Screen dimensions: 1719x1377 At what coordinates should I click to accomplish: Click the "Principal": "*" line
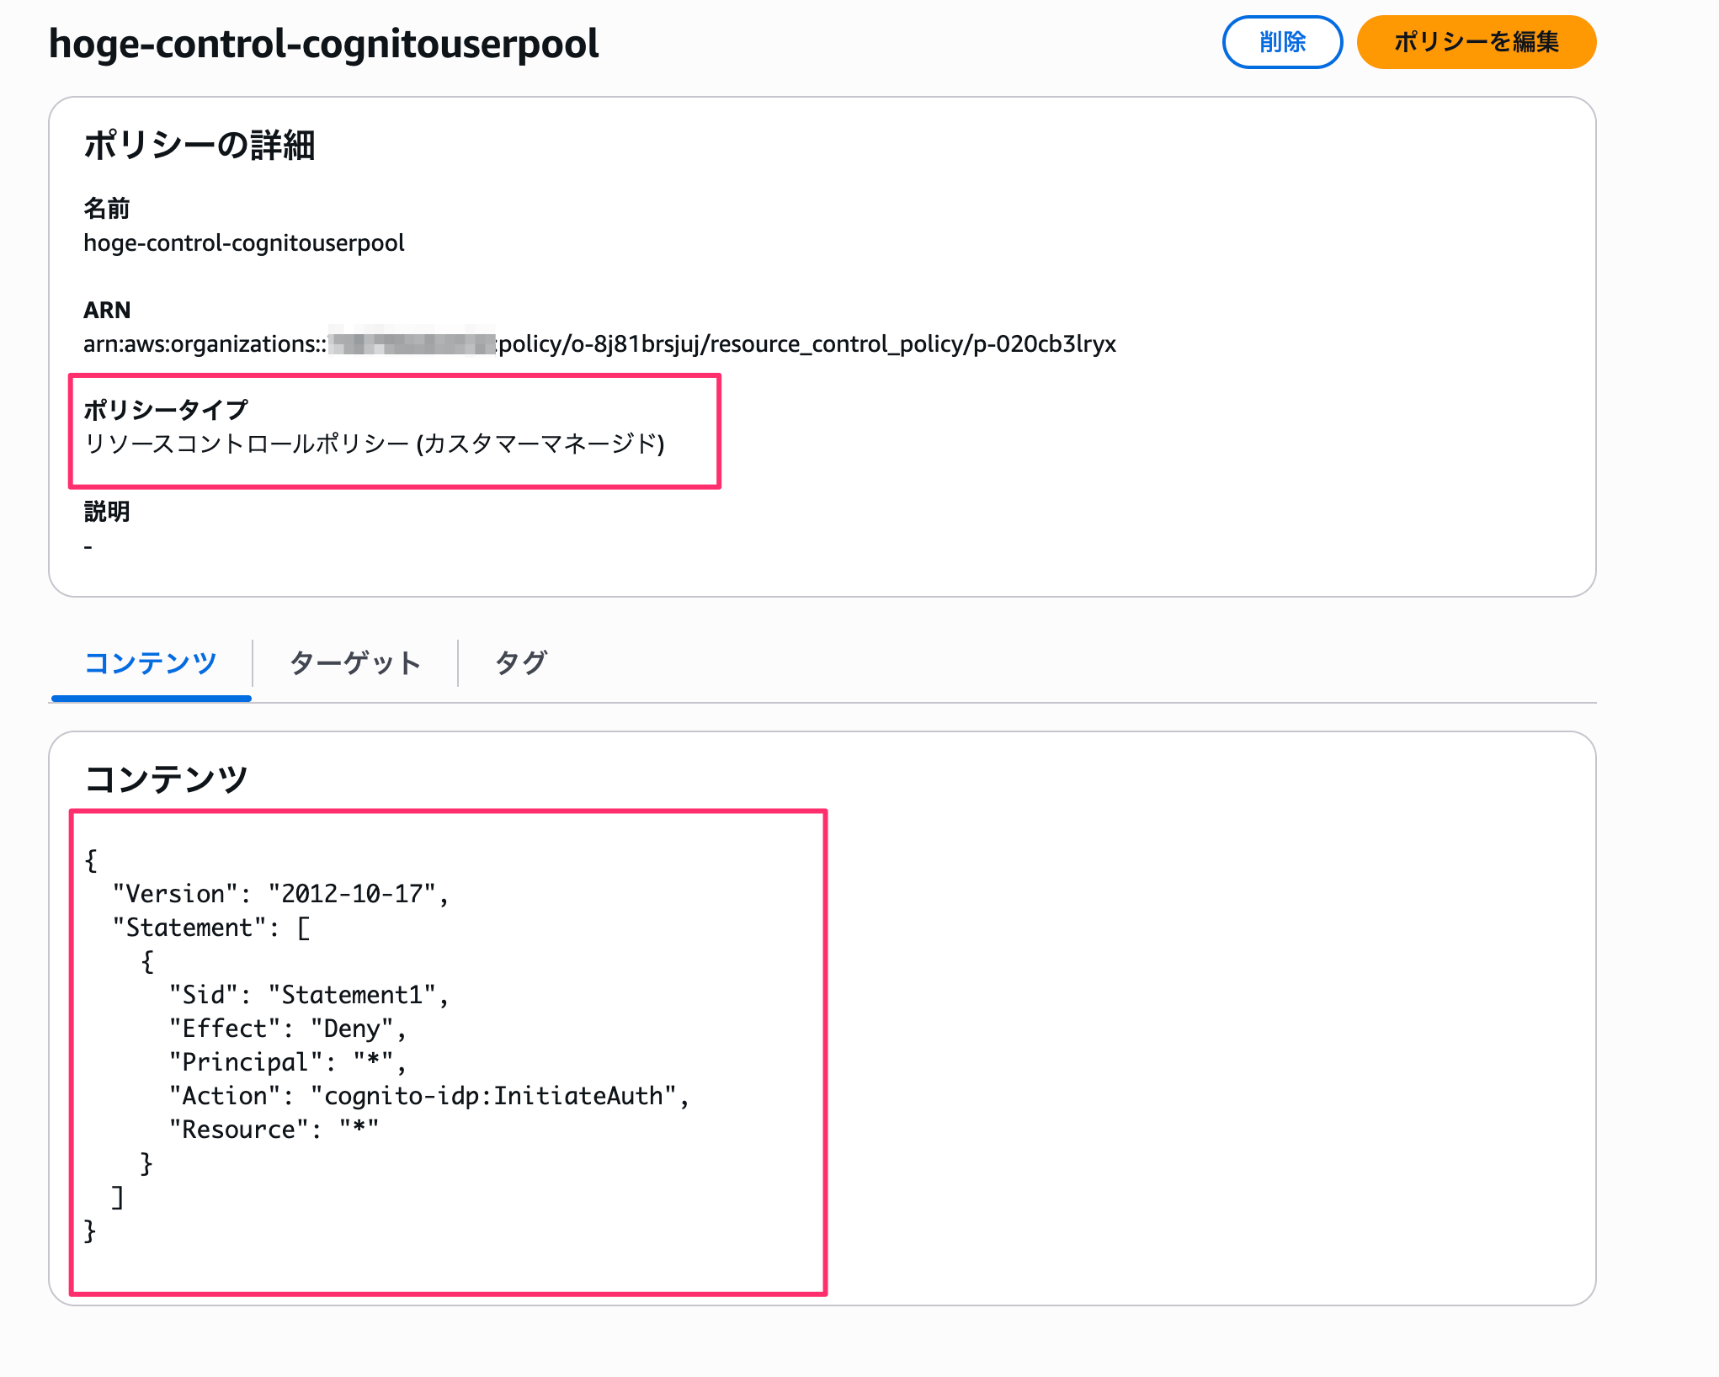click(x=287, y=1062)
